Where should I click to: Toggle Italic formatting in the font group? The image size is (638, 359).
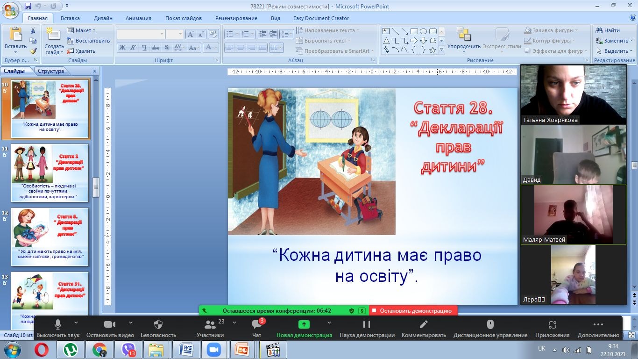(133, 48)
